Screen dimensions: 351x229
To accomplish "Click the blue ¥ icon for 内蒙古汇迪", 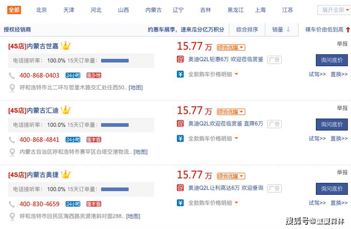I will click(180, 139).
